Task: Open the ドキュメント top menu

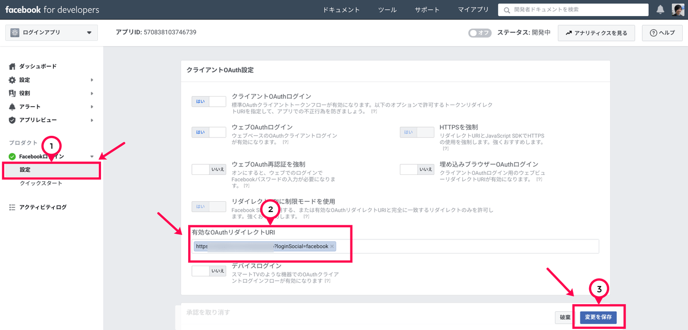Action: [x=341, y=10]
